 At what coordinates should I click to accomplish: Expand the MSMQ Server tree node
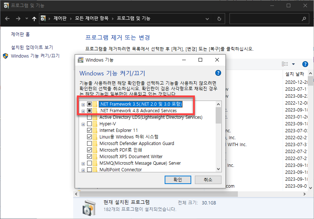click(83, 163)
